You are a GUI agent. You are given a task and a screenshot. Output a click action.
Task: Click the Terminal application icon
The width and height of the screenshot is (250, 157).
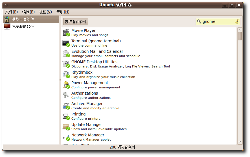point(66,43)
